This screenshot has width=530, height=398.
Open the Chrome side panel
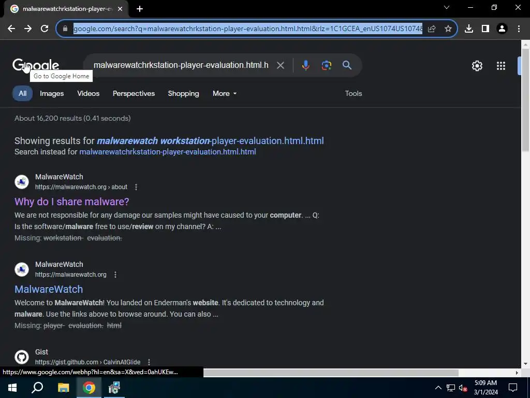tap(485, 29)
